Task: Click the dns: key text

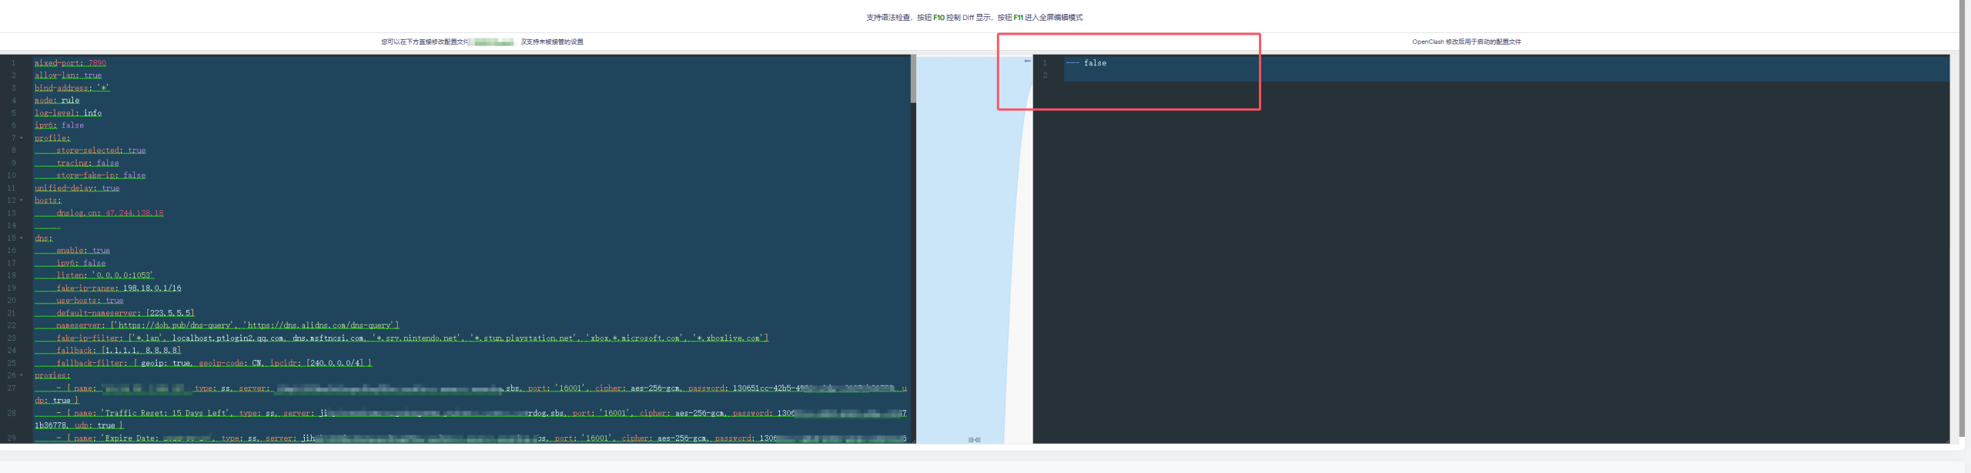Action: (43, 238)
